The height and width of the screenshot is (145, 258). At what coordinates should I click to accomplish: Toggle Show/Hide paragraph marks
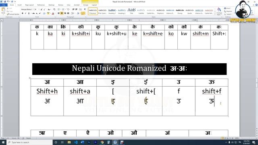coord(85,9)
